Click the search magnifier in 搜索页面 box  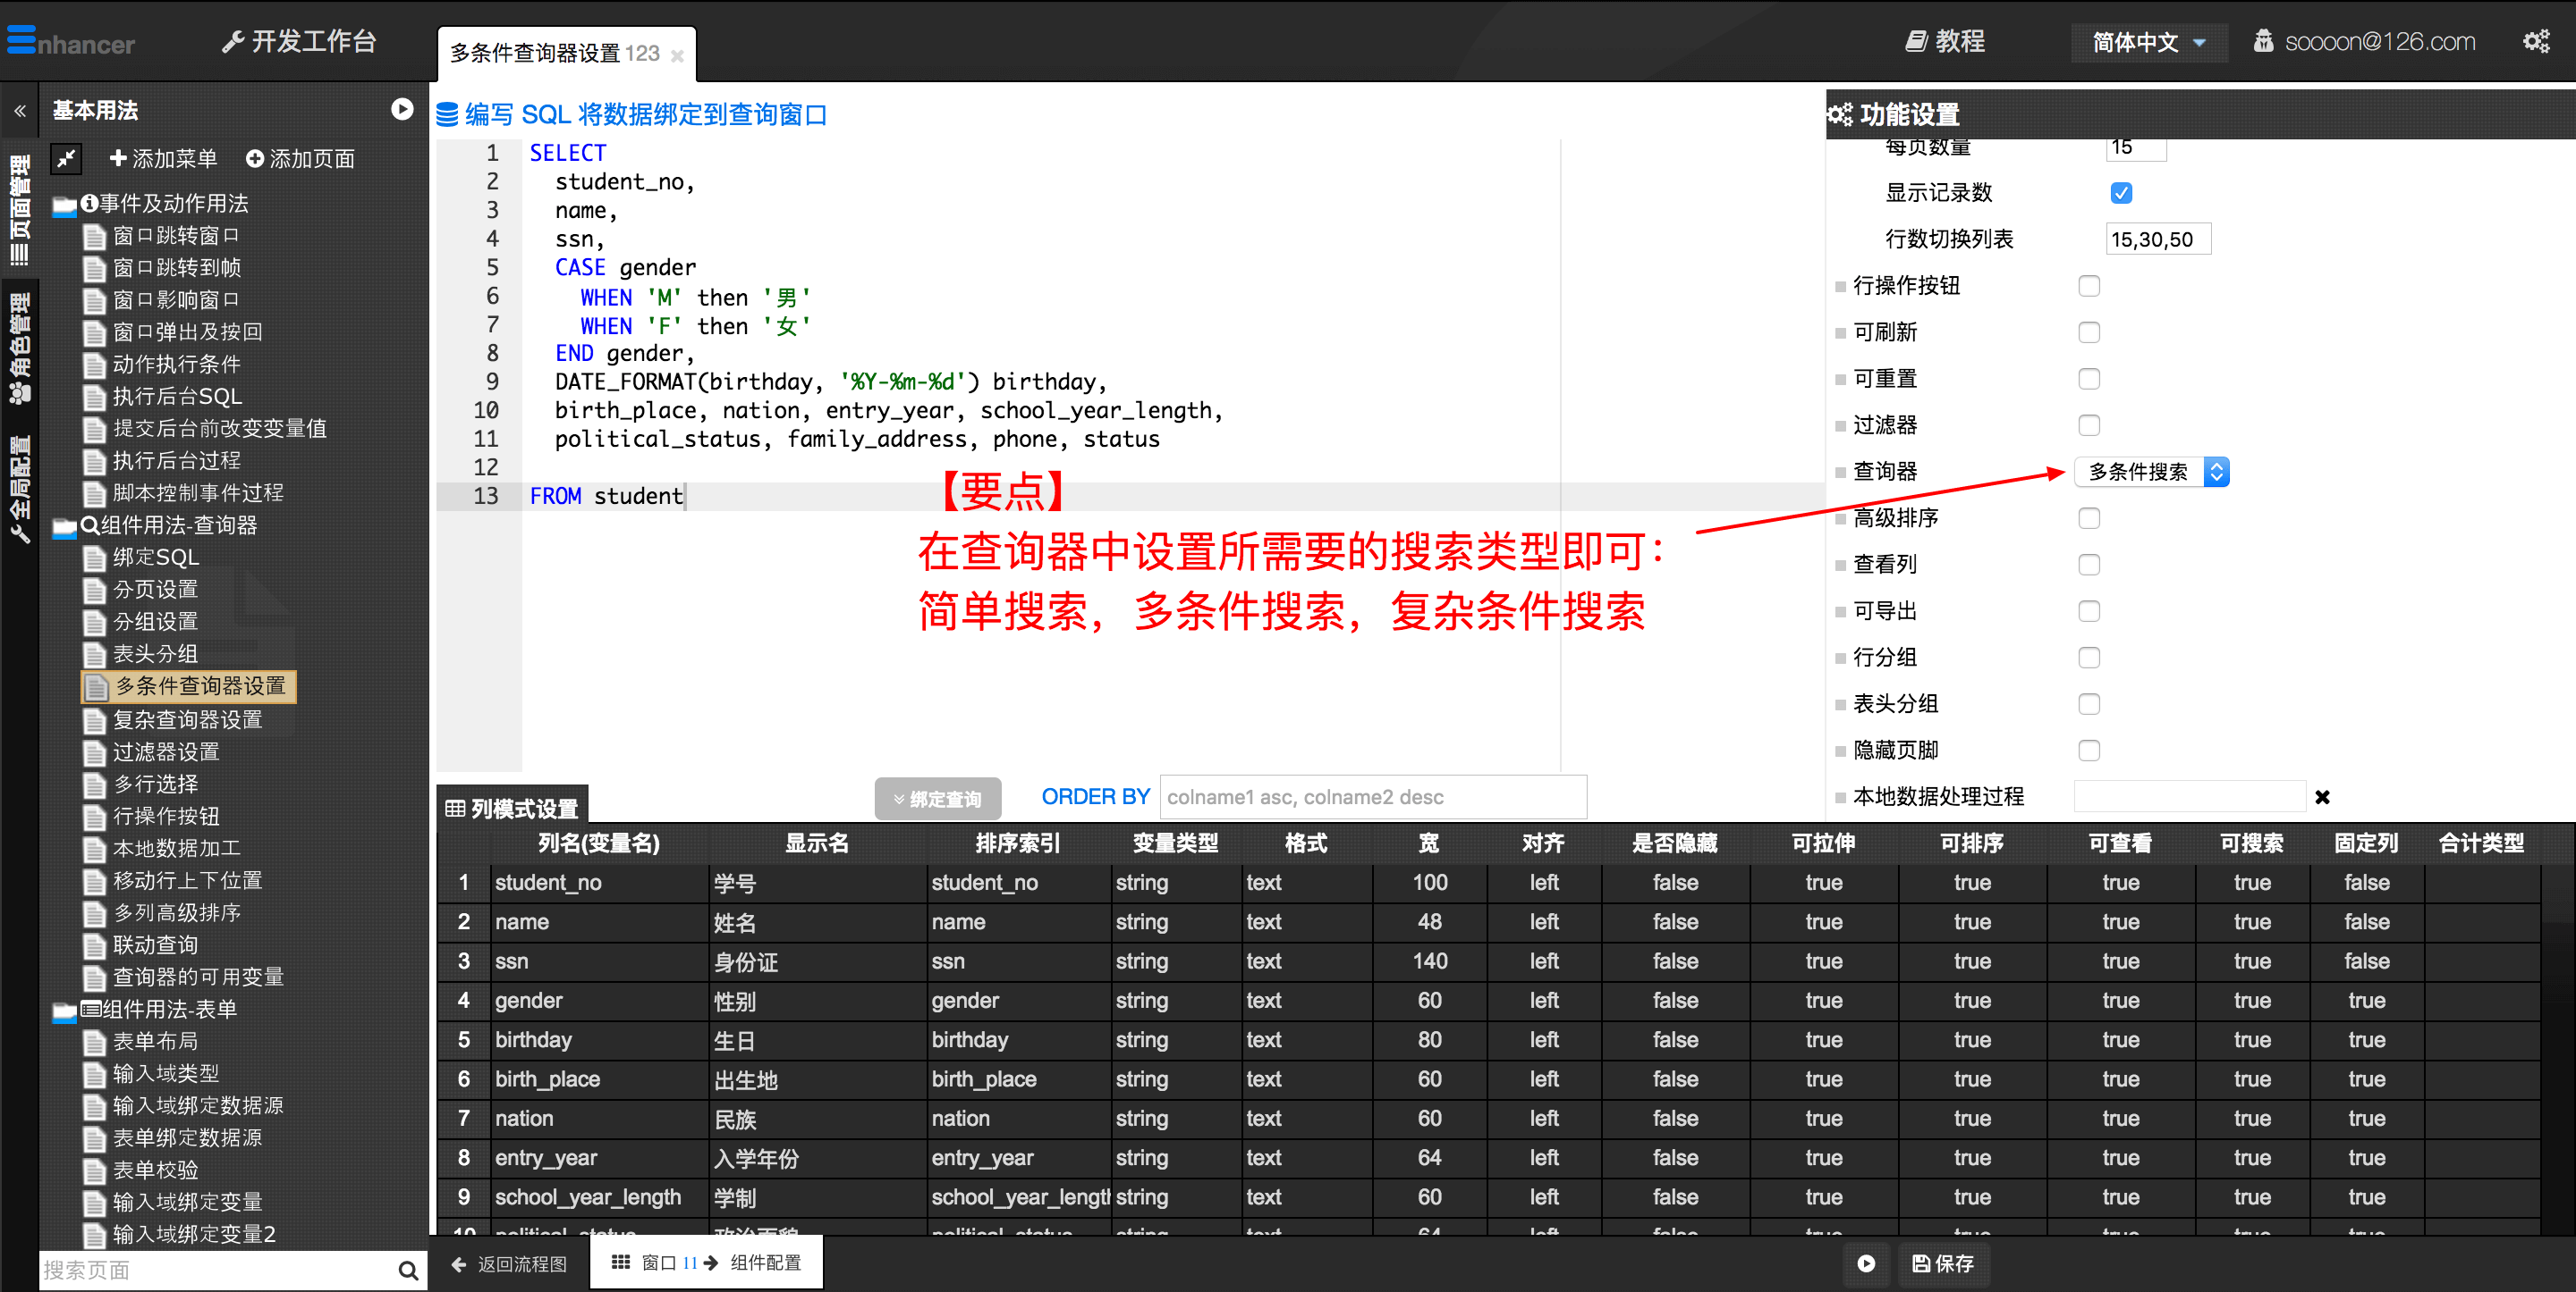pos(407,1270)
